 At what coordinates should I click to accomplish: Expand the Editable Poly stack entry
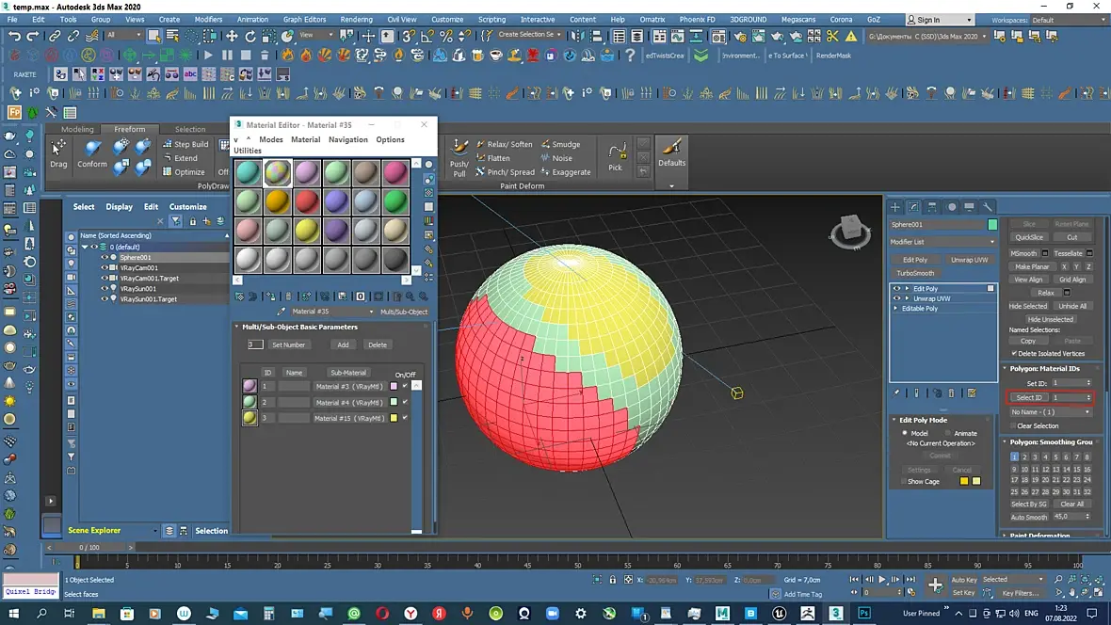(x=896, y=309)
